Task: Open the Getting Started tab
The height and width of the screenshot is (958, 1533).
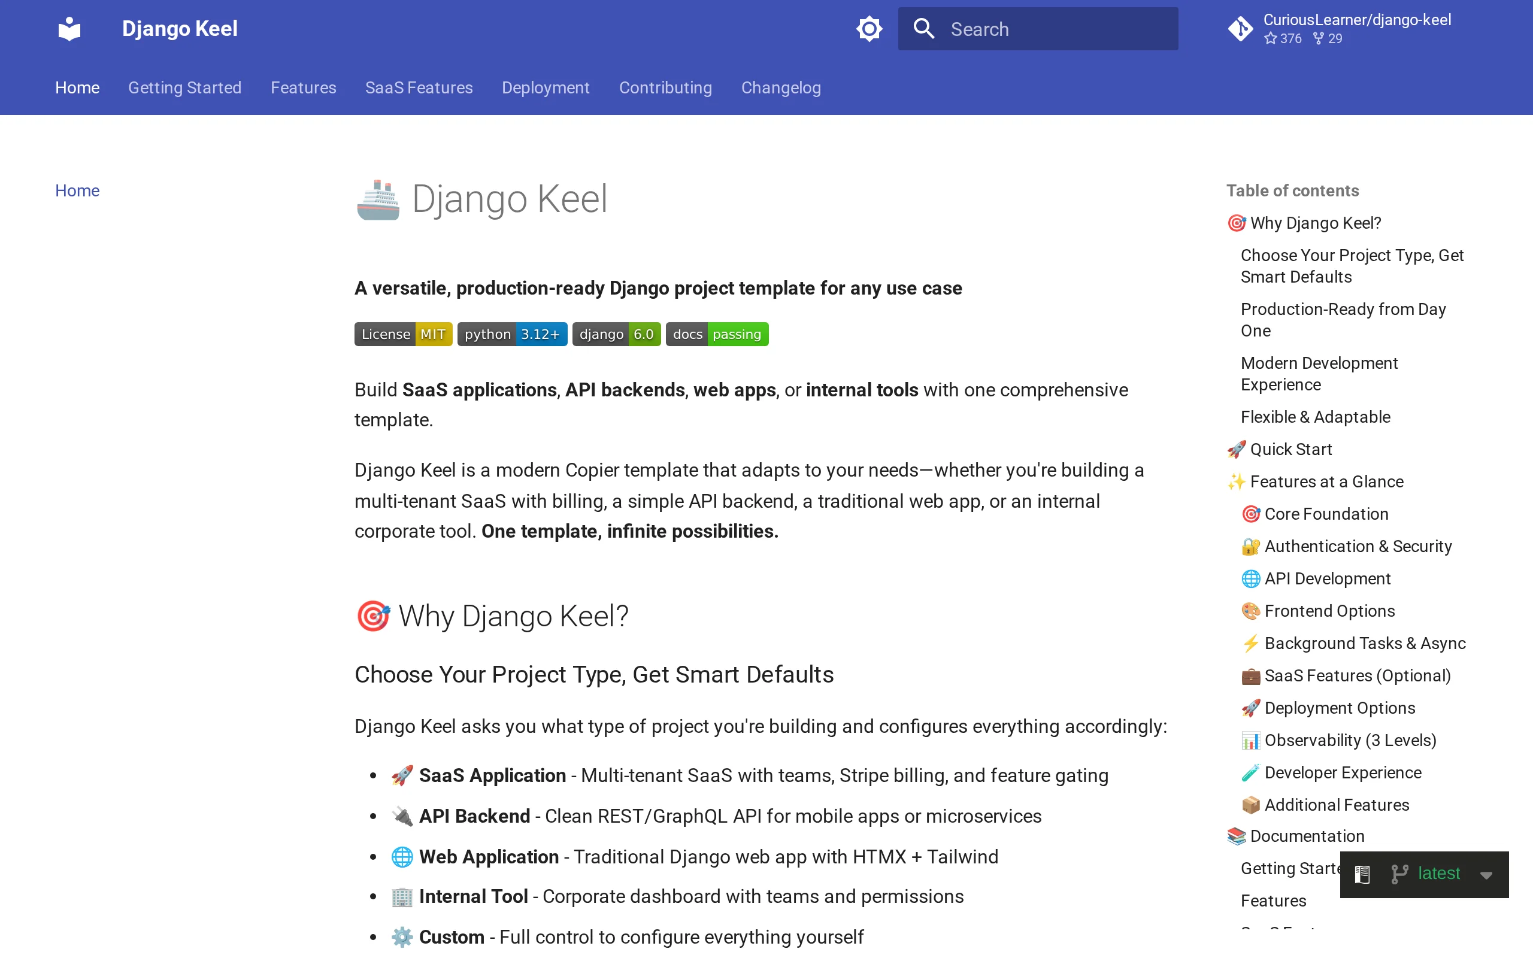Action: pyautogui.click(x=184, y=87)
